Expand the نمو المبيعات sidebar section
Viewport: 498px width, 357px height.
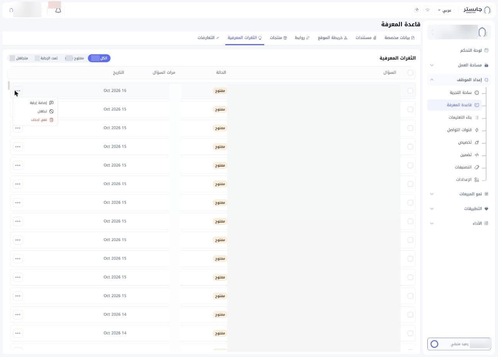point(459,194)
